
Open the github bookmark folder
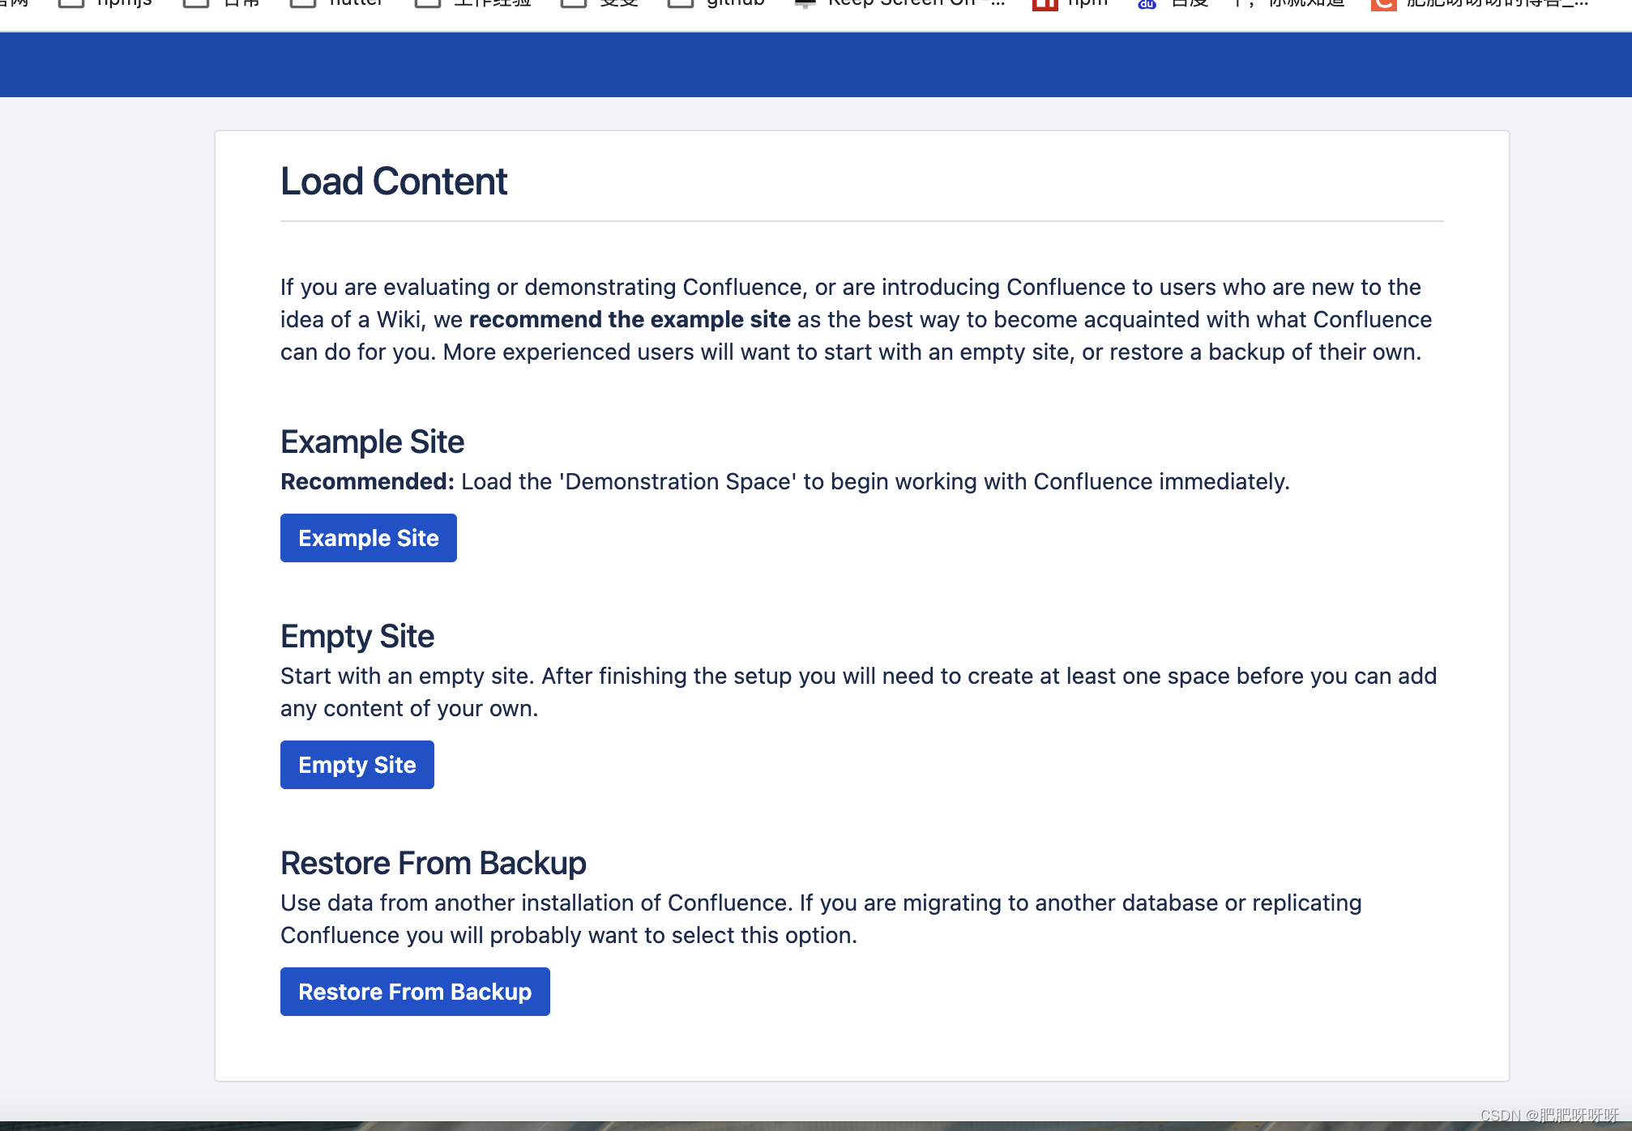click(716, 3)
